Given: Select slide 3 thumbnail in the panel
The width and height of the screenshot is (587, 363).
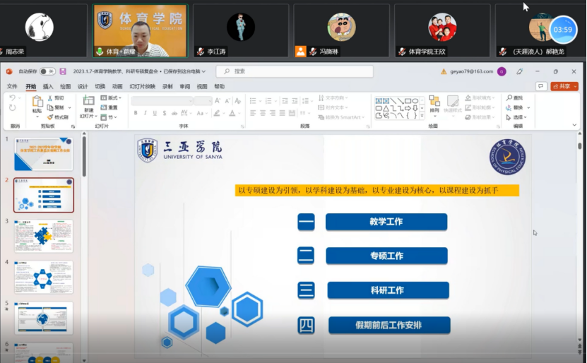Looking at the screenshot, I should click(x=43, y=236).
